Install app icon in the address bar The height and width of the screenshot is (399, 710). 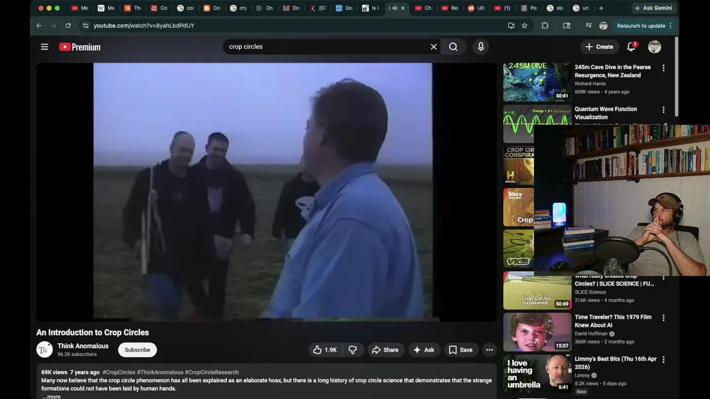[x=511, y=25]
